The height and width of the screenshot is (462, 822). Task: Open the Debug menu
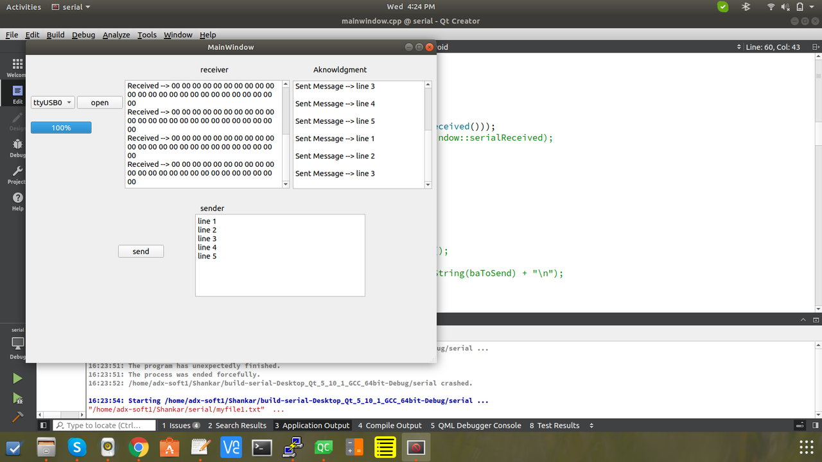[83, 35]
